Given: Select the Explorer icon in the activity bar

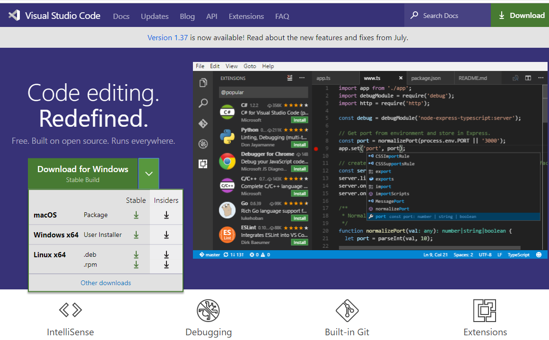Looking at the screenshot, I should (x=203, y=82).
